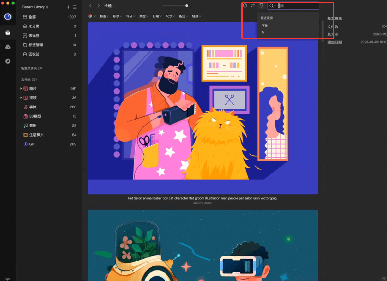Open the hamburger menu next to plus
This screenshot has height=281, width=387.
[75, 7]
